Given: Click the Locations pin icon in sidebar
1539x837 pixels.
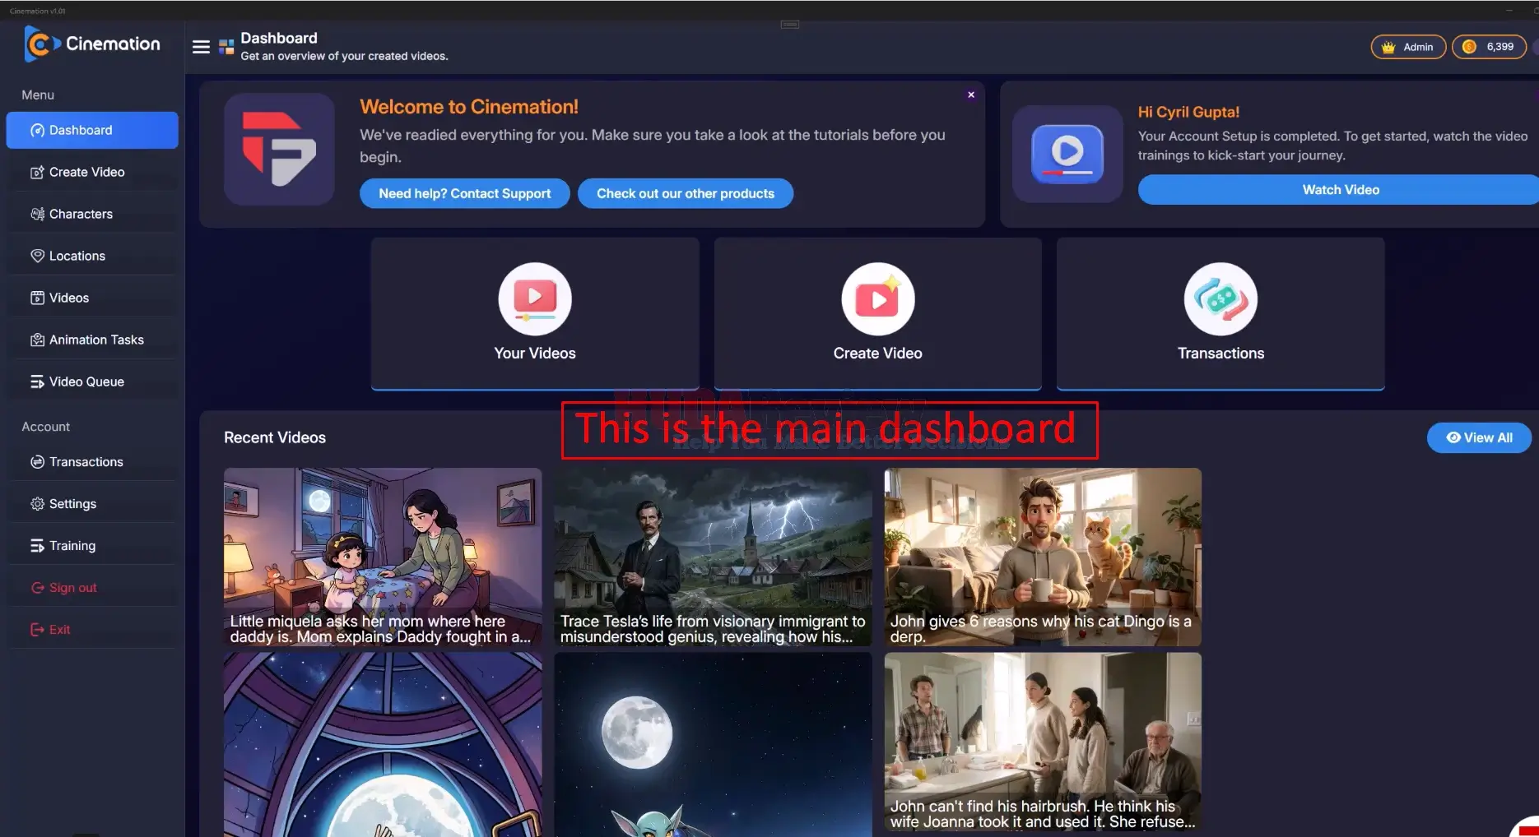Looking at the screenshot, I should (37, 256).
